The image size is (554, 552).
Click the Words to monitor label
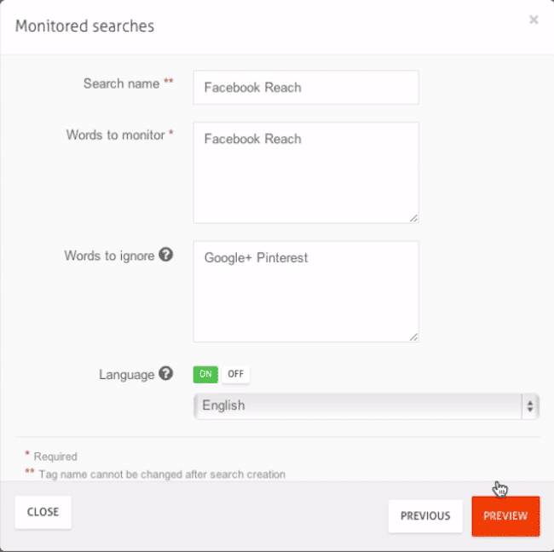coord(116,135)
